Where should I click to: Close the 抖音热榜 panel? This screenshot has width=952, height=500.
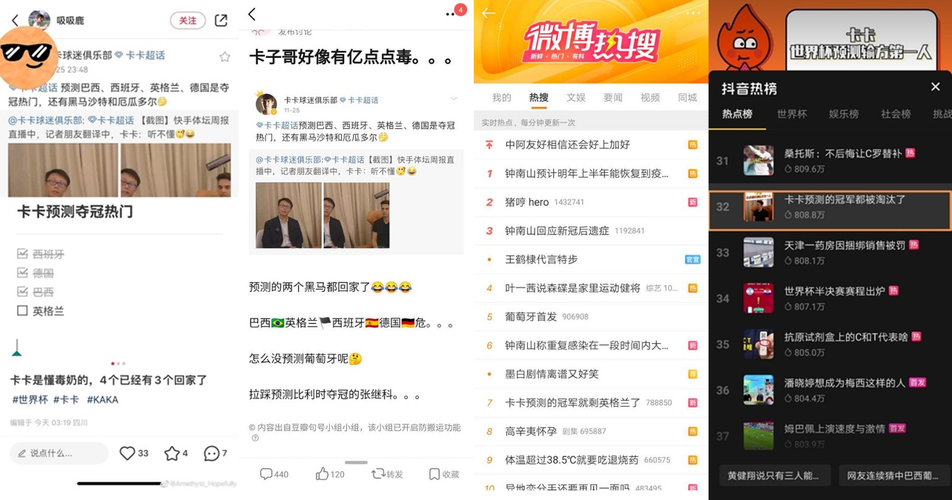[936, 87]
